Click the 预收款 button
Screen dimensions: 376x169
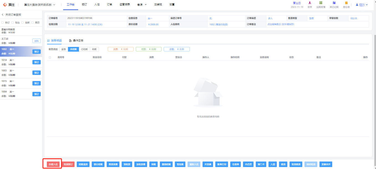pos(127,164)
